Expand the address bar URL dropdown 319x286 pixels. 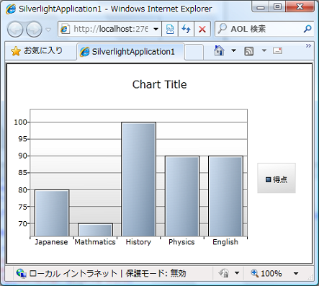coord(156,30)
